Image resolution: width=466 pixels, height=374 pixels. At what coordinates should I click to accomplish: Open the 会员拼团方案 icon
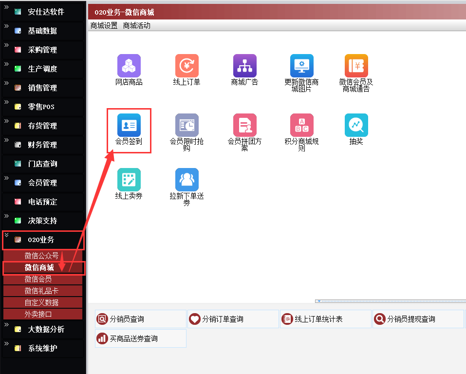245,125
